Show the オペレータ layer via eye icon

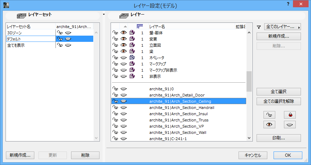point(123,57)
